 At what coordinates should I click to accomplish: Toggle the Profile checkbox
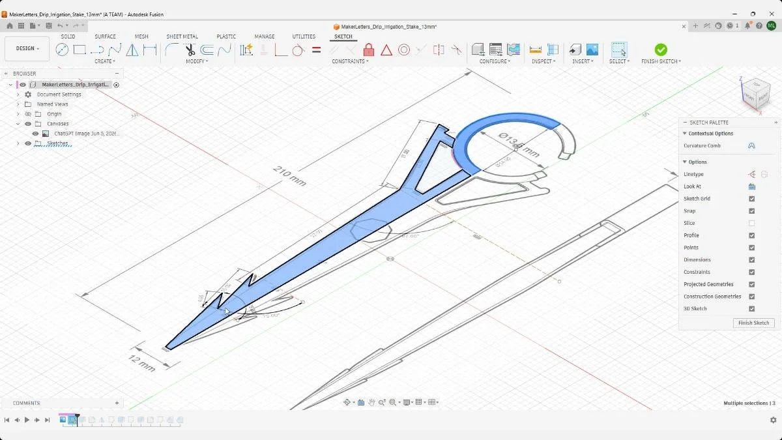751,235
